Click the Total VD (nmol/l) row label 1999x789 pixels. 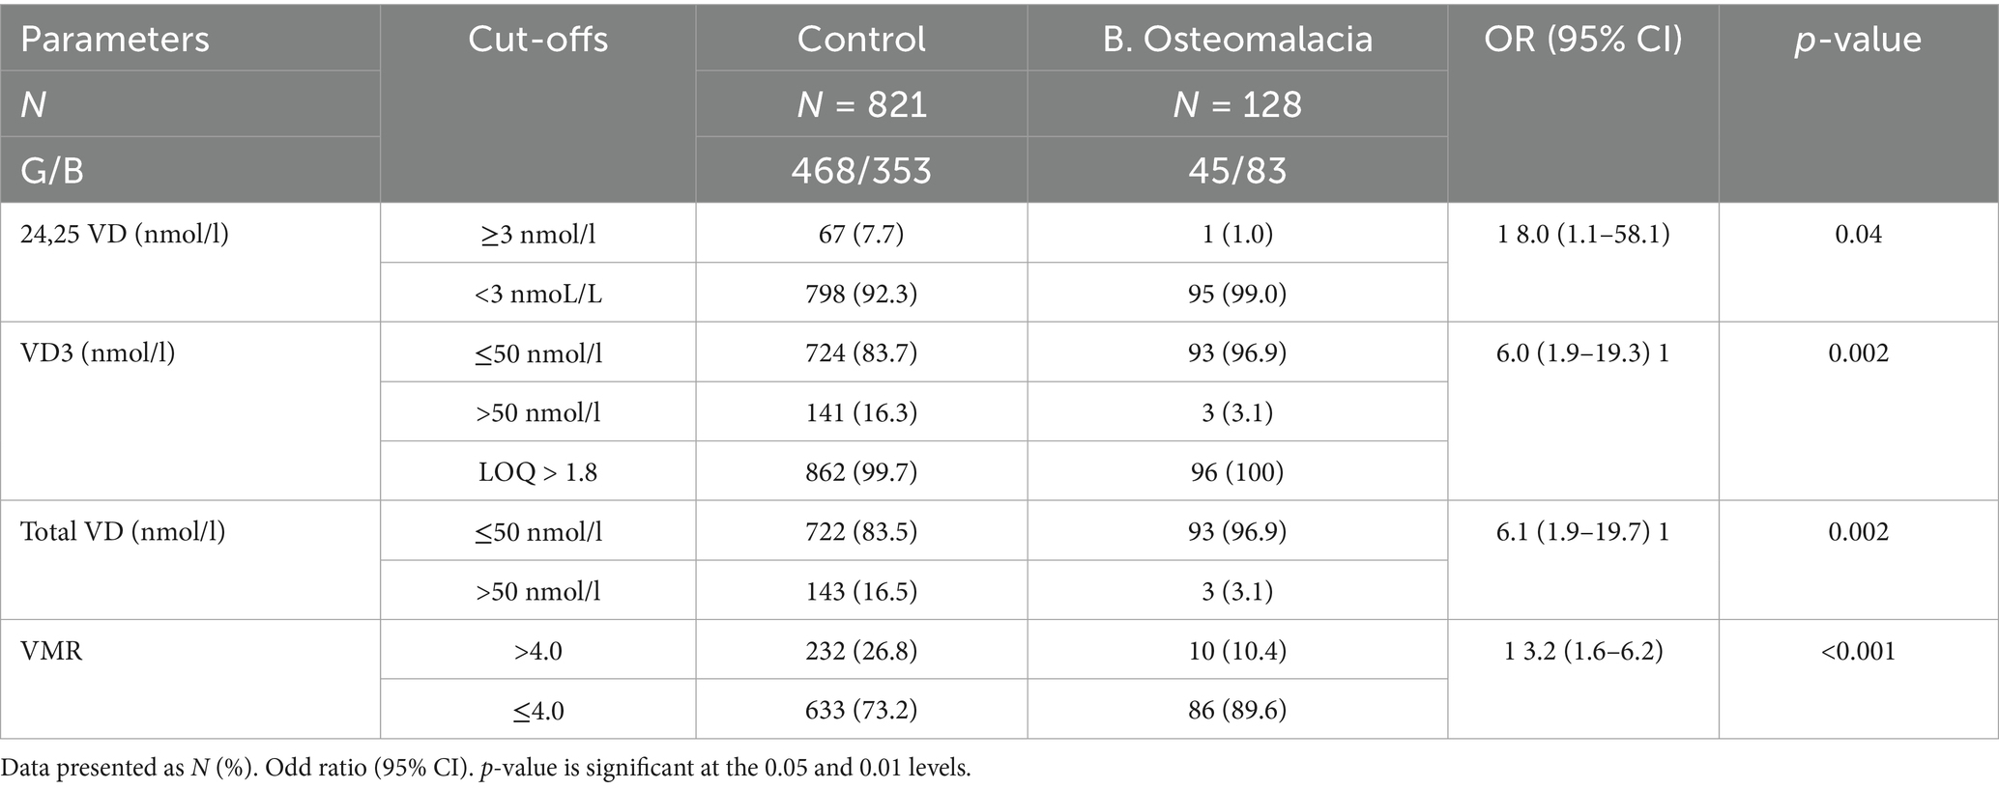(x=123, y=531)
